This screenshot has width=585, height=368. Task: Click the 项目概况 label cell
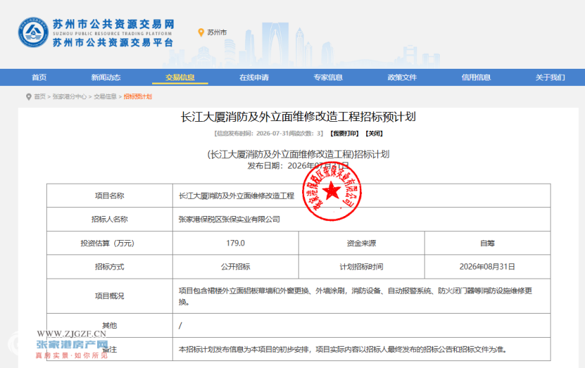coord(109,296)
